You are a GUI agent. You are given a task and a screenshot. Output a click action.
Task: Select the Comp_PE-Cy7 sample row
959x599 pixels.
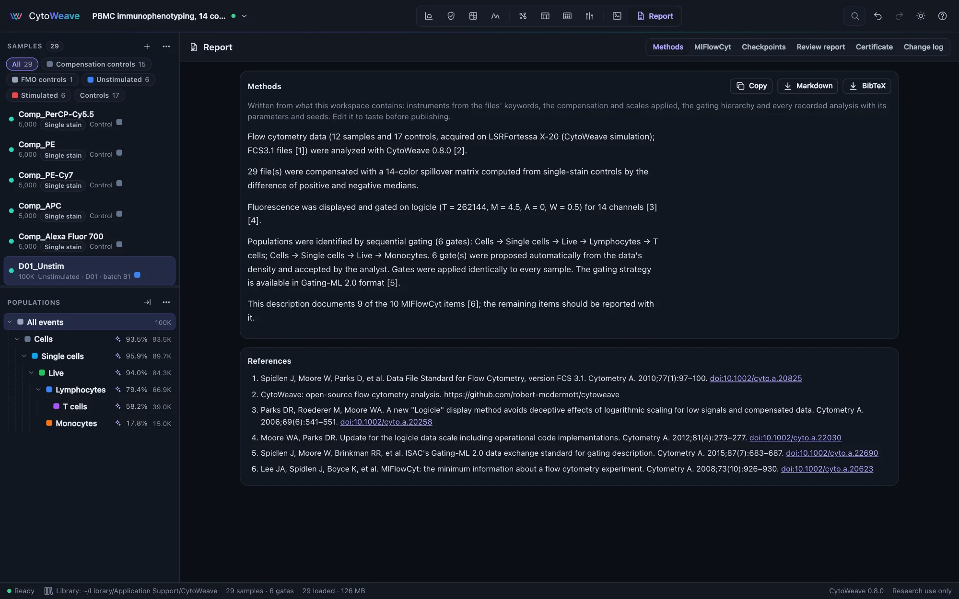tap(89, 180)
